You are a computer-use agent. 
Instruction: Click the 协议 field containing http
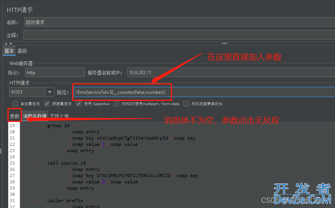55,72
